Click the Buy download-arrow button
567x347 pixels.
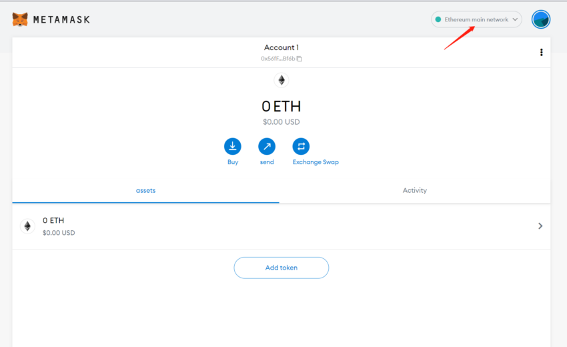tap(233, 147)
